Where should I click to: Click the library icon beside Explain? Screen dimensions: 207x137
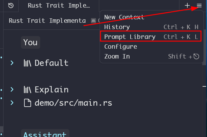(x=28, y=90)
